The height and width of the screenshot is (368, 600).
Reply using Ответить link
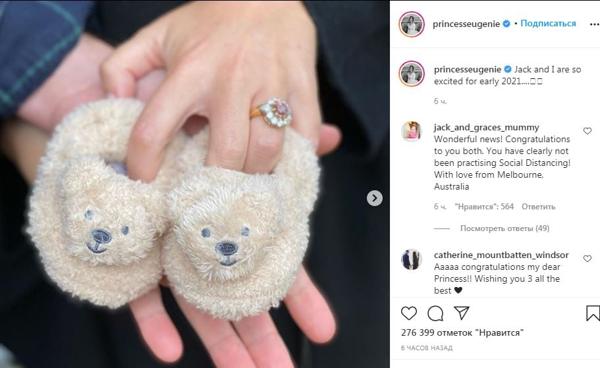click(538, 207)
